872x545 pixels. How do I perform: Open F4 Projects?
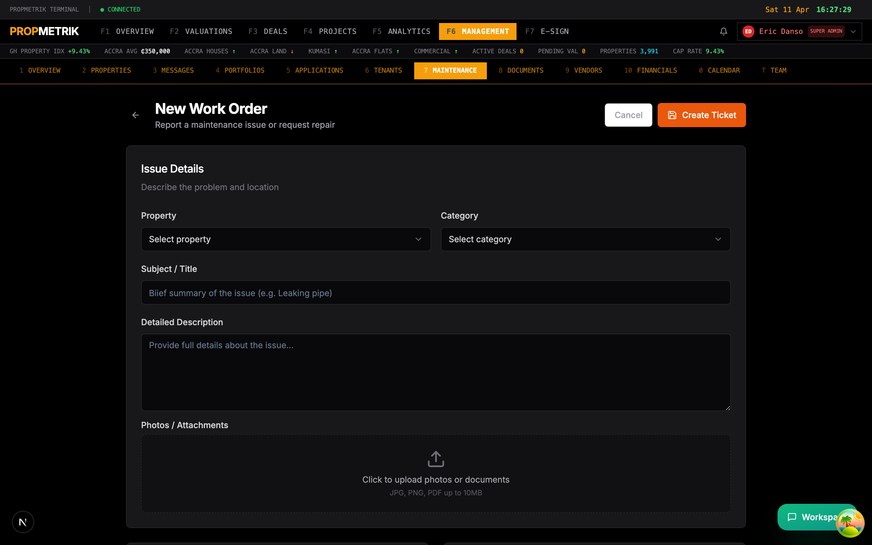click(x=330, y=31)
